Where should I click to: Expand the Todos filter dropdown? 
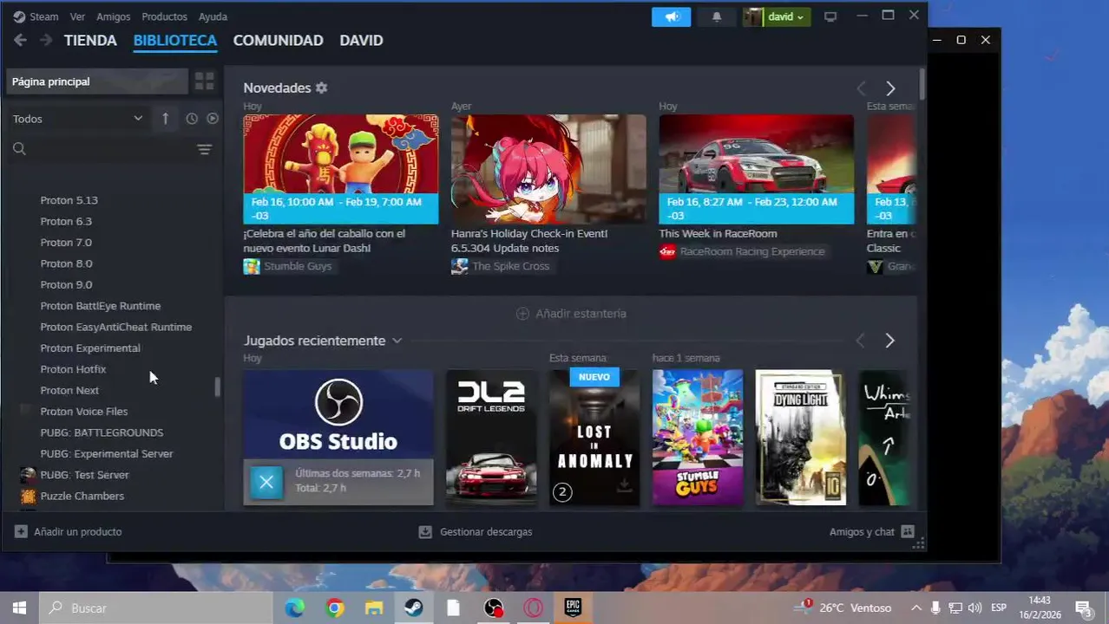(77, 119)
